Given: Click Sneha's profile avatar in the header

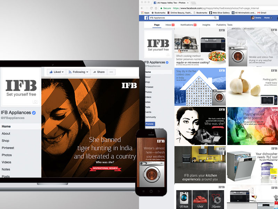Looking at the screenshot, I should [x=253, y=18].
